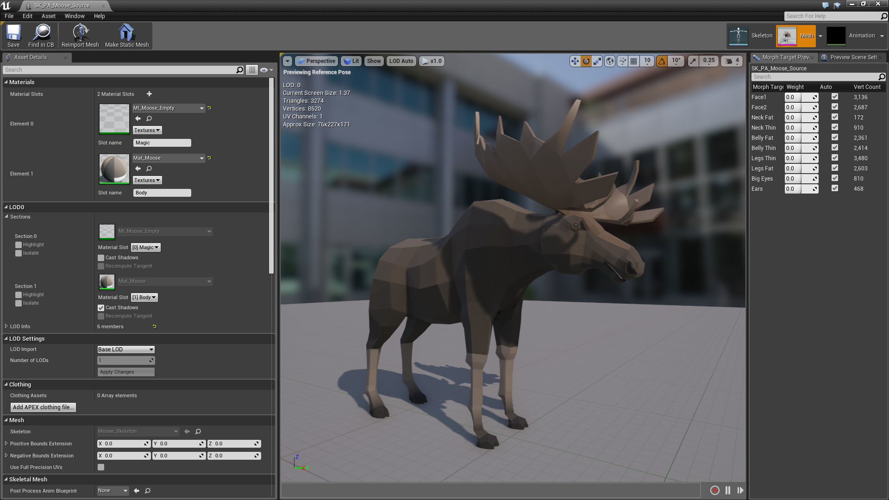Collapse the Materials section
889x500 pixels.
(x=6, y=82)
